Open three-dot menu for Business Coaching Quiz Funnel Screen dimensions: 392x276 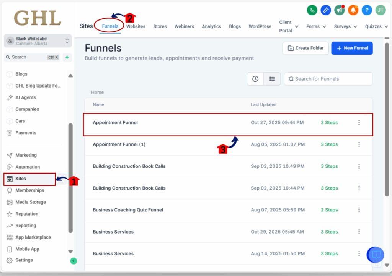tap(359, 210)
